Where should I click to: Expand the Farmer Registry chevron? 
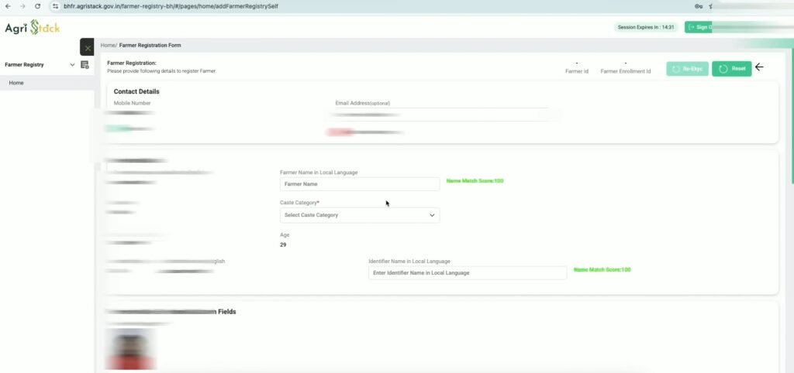coord(72,65)
